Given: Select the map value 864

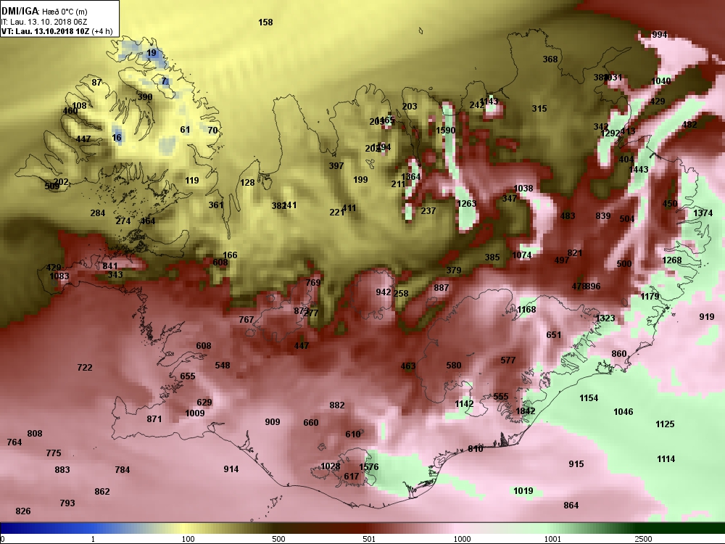Looking at the screenshot, I should click(x=571, y=506).
